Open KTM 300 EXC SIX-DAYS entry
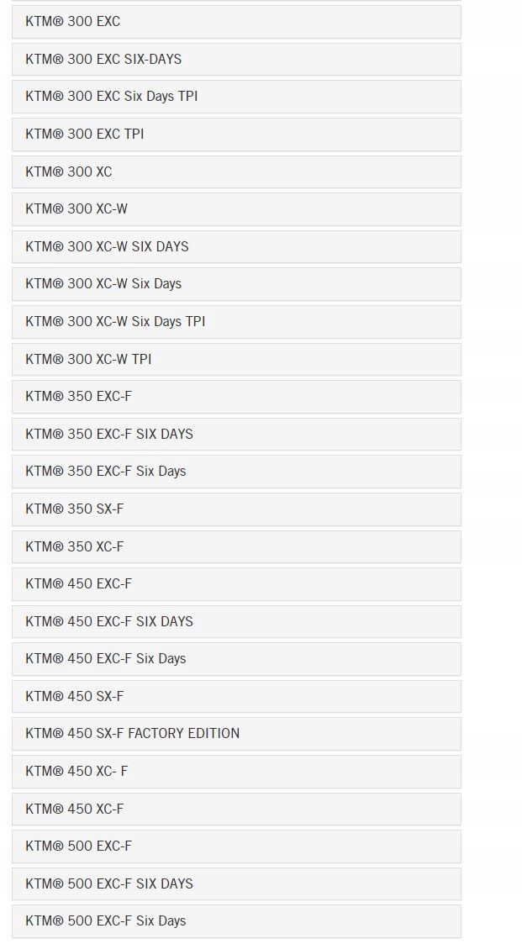The height and width of the screenshot is (944, 522). [236, 59]
